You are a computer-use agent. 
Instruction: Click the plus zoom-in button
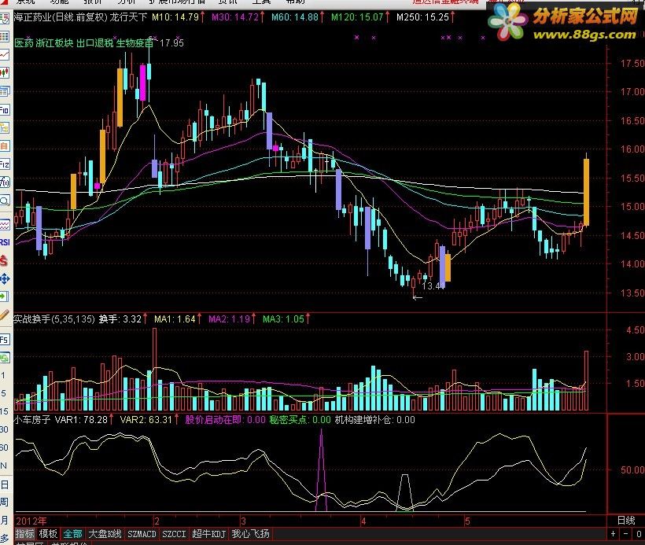613,534
